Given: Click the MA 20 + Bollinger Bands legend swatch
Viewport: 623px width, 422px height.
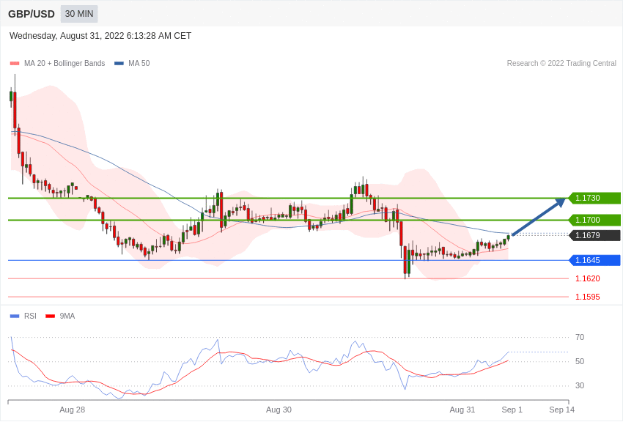Looking at the screenshot, I should tap(15, 63).
